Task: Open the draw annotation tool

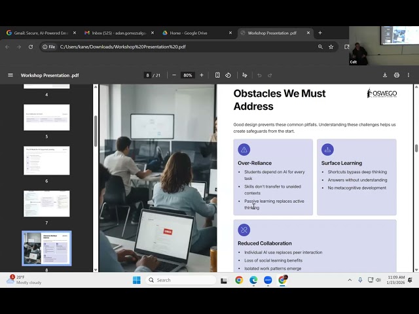Action: click(244, 75)
